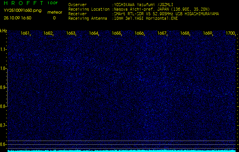The width and height of the screenshot is (239, 152).
Task: Select the meteor count value 0
Action: (x=54, y=18)
